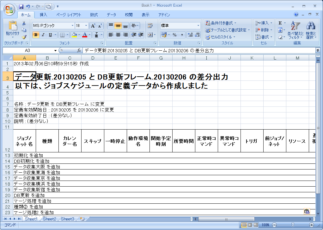Toggle italic formatting
The height and width of the screenshot is (230, 323).
tap(43, 35)
